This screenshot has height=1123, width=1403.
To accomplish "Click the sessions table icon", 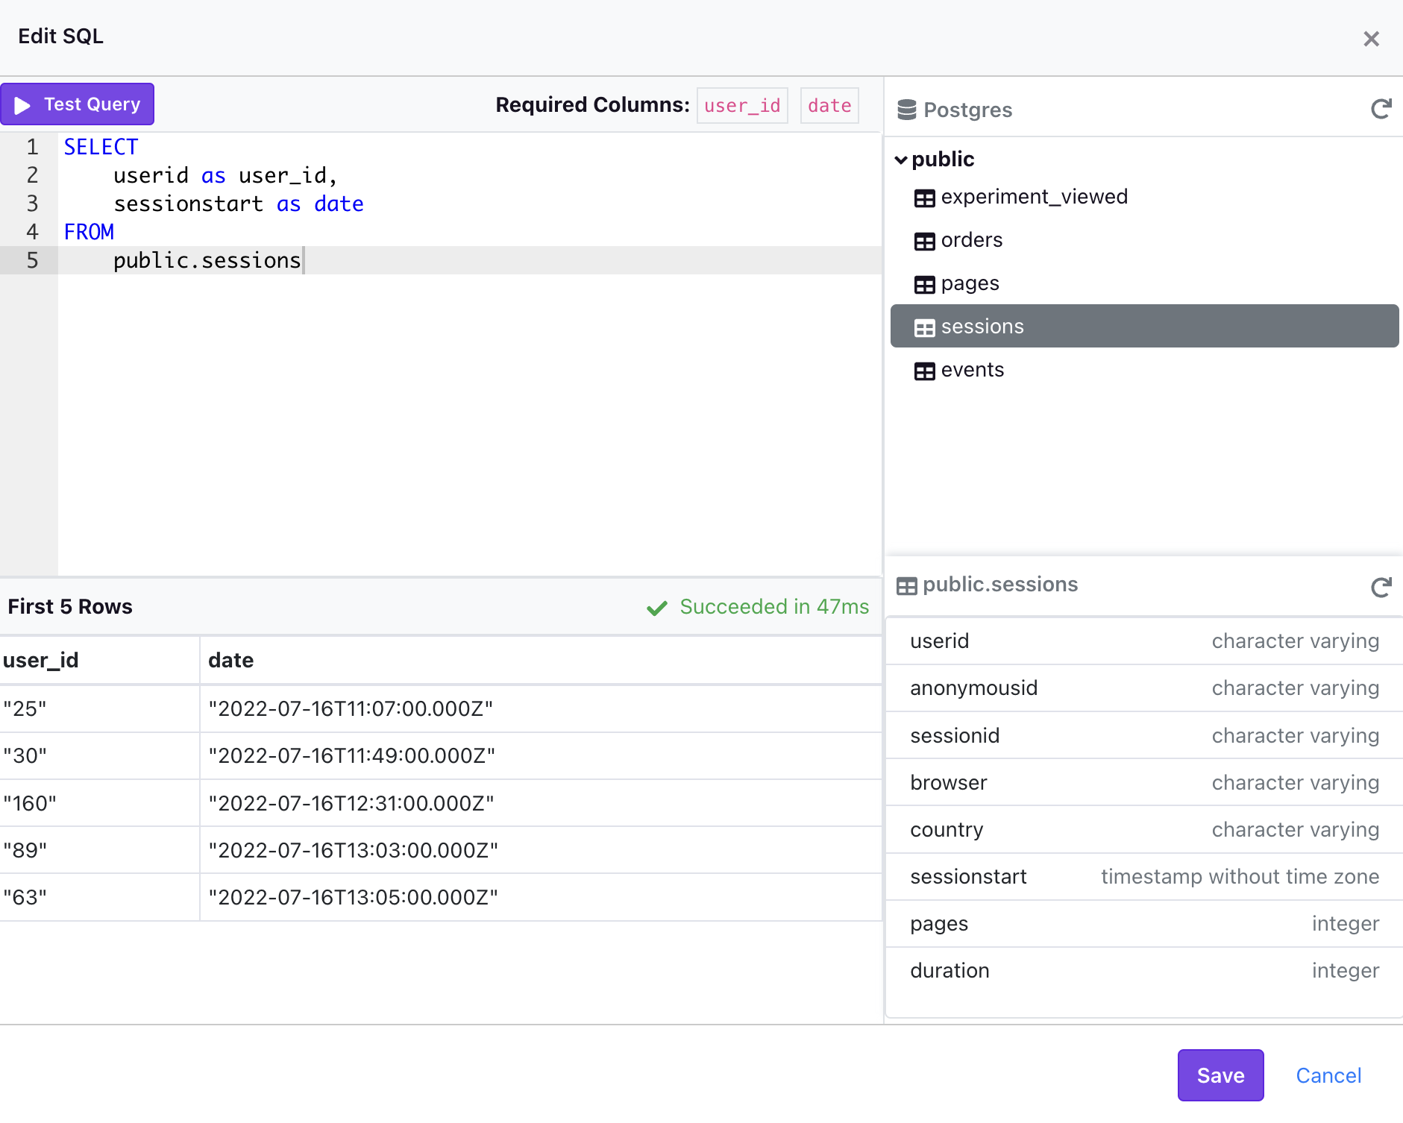I will 924,328.
